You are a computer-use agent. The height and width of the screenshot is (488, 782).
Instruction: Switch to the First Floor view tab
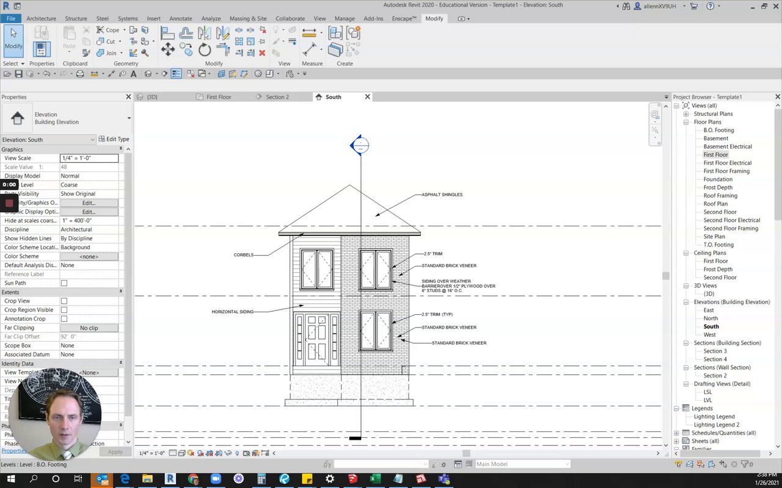pyautogui.click(x=218, y=97)
